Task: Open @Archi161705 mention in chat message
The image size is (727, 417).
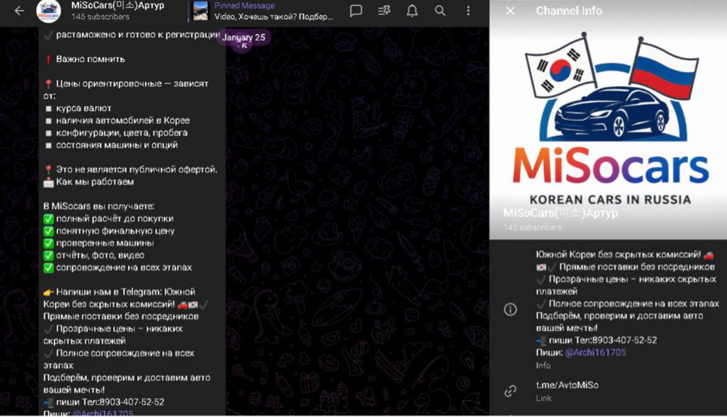Action: click(x=103, y=413)
